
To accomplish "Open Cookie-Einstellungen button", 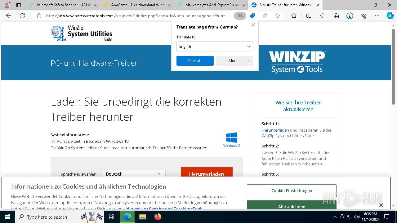I will click(292, 190).
